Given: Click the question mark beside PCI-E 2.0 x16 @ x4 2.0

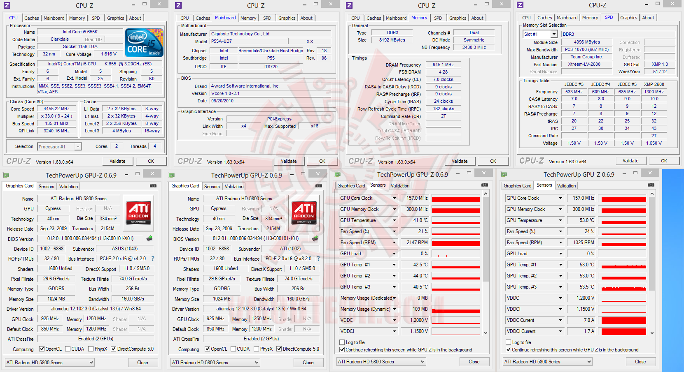Looking at the screenshot, I should point(153,259).
